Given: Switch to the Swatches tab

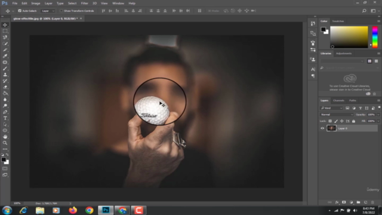Looking at the screenshot, I should (x=338, y=21).
